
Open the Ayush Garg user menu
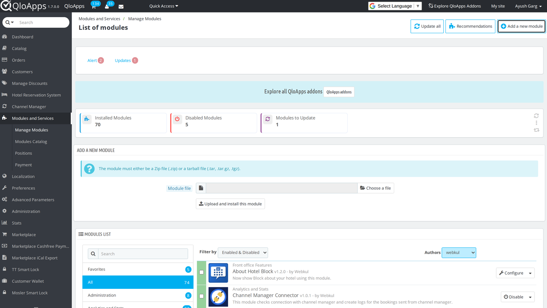coord(528,6)
